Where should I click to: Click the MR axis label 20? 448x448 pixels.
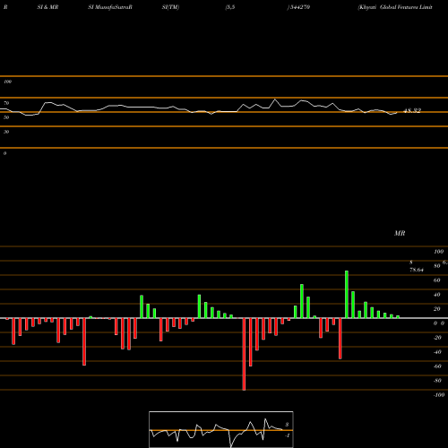[437, 309]
